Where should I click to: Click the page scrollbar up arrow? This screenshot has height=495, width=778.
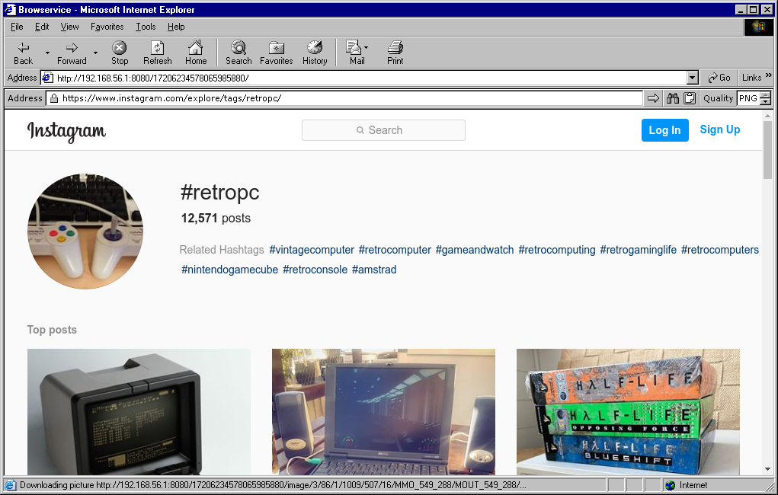[767, 116]
